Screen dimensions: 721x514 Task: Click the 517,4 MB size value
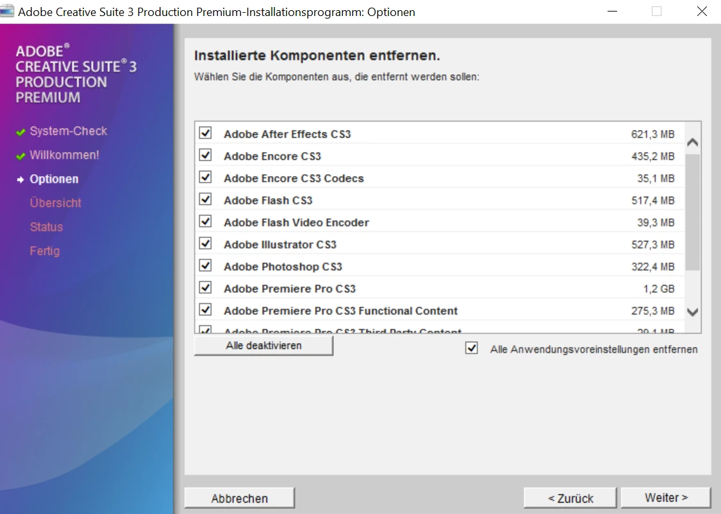pos(653,200)
